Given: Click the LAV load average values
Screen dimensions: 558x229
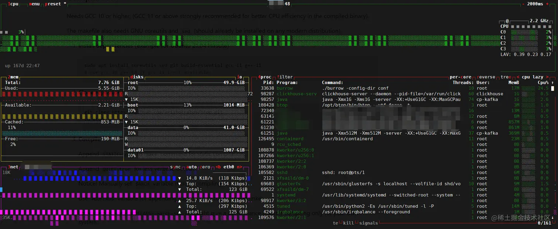Looking at the screenshot, I should [x=526, y=55].
